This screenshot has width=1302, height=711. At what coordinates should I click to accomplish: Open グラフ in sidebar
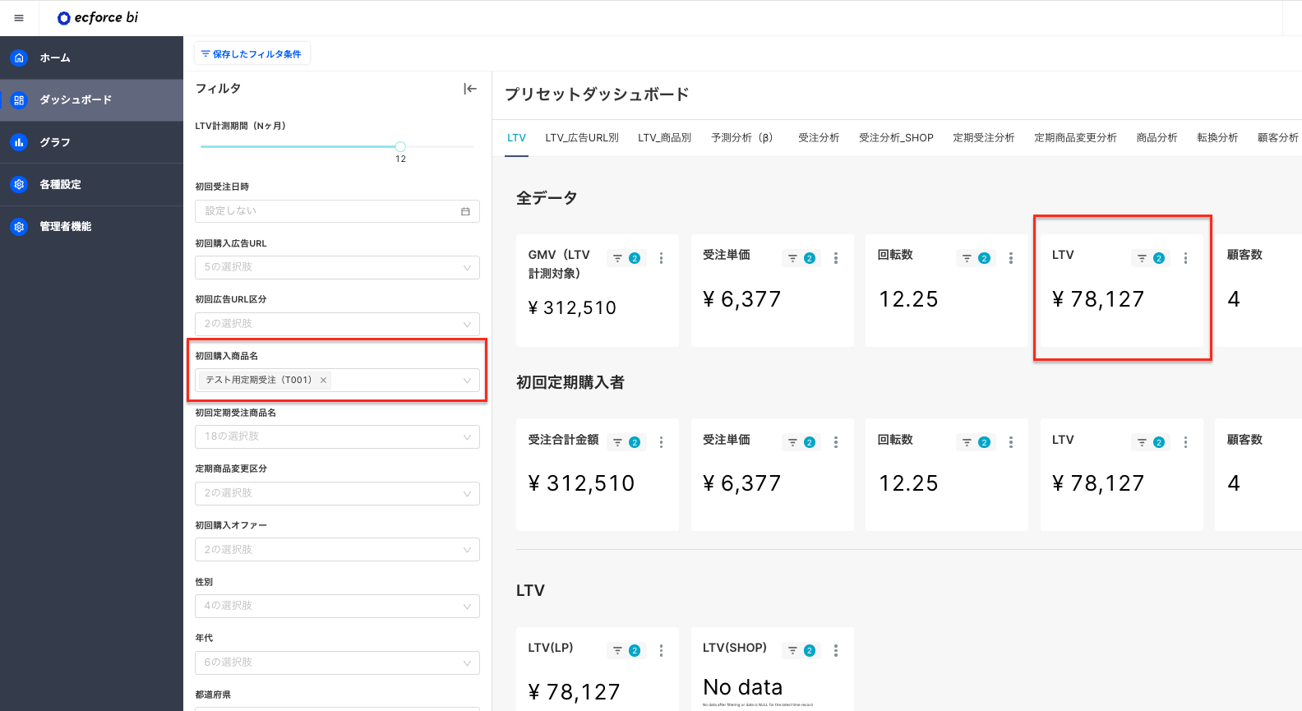click(91, 142)
